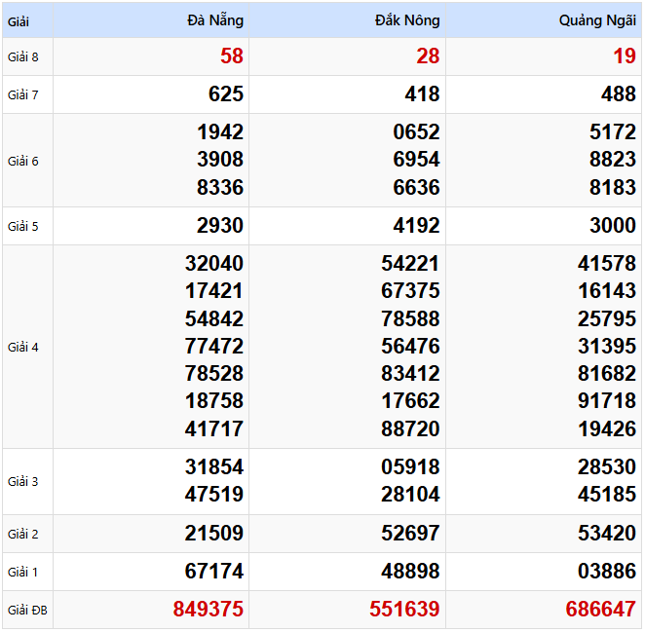This screenshot has width=645, height=632.
Task: Select the Giải 8 row label
Action: [x=23, y=56]
